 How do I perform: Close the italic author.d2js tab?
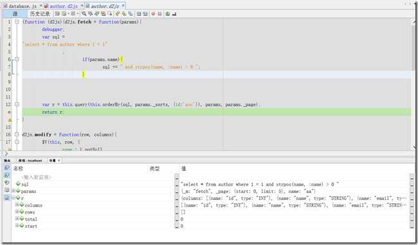[123, 5]
